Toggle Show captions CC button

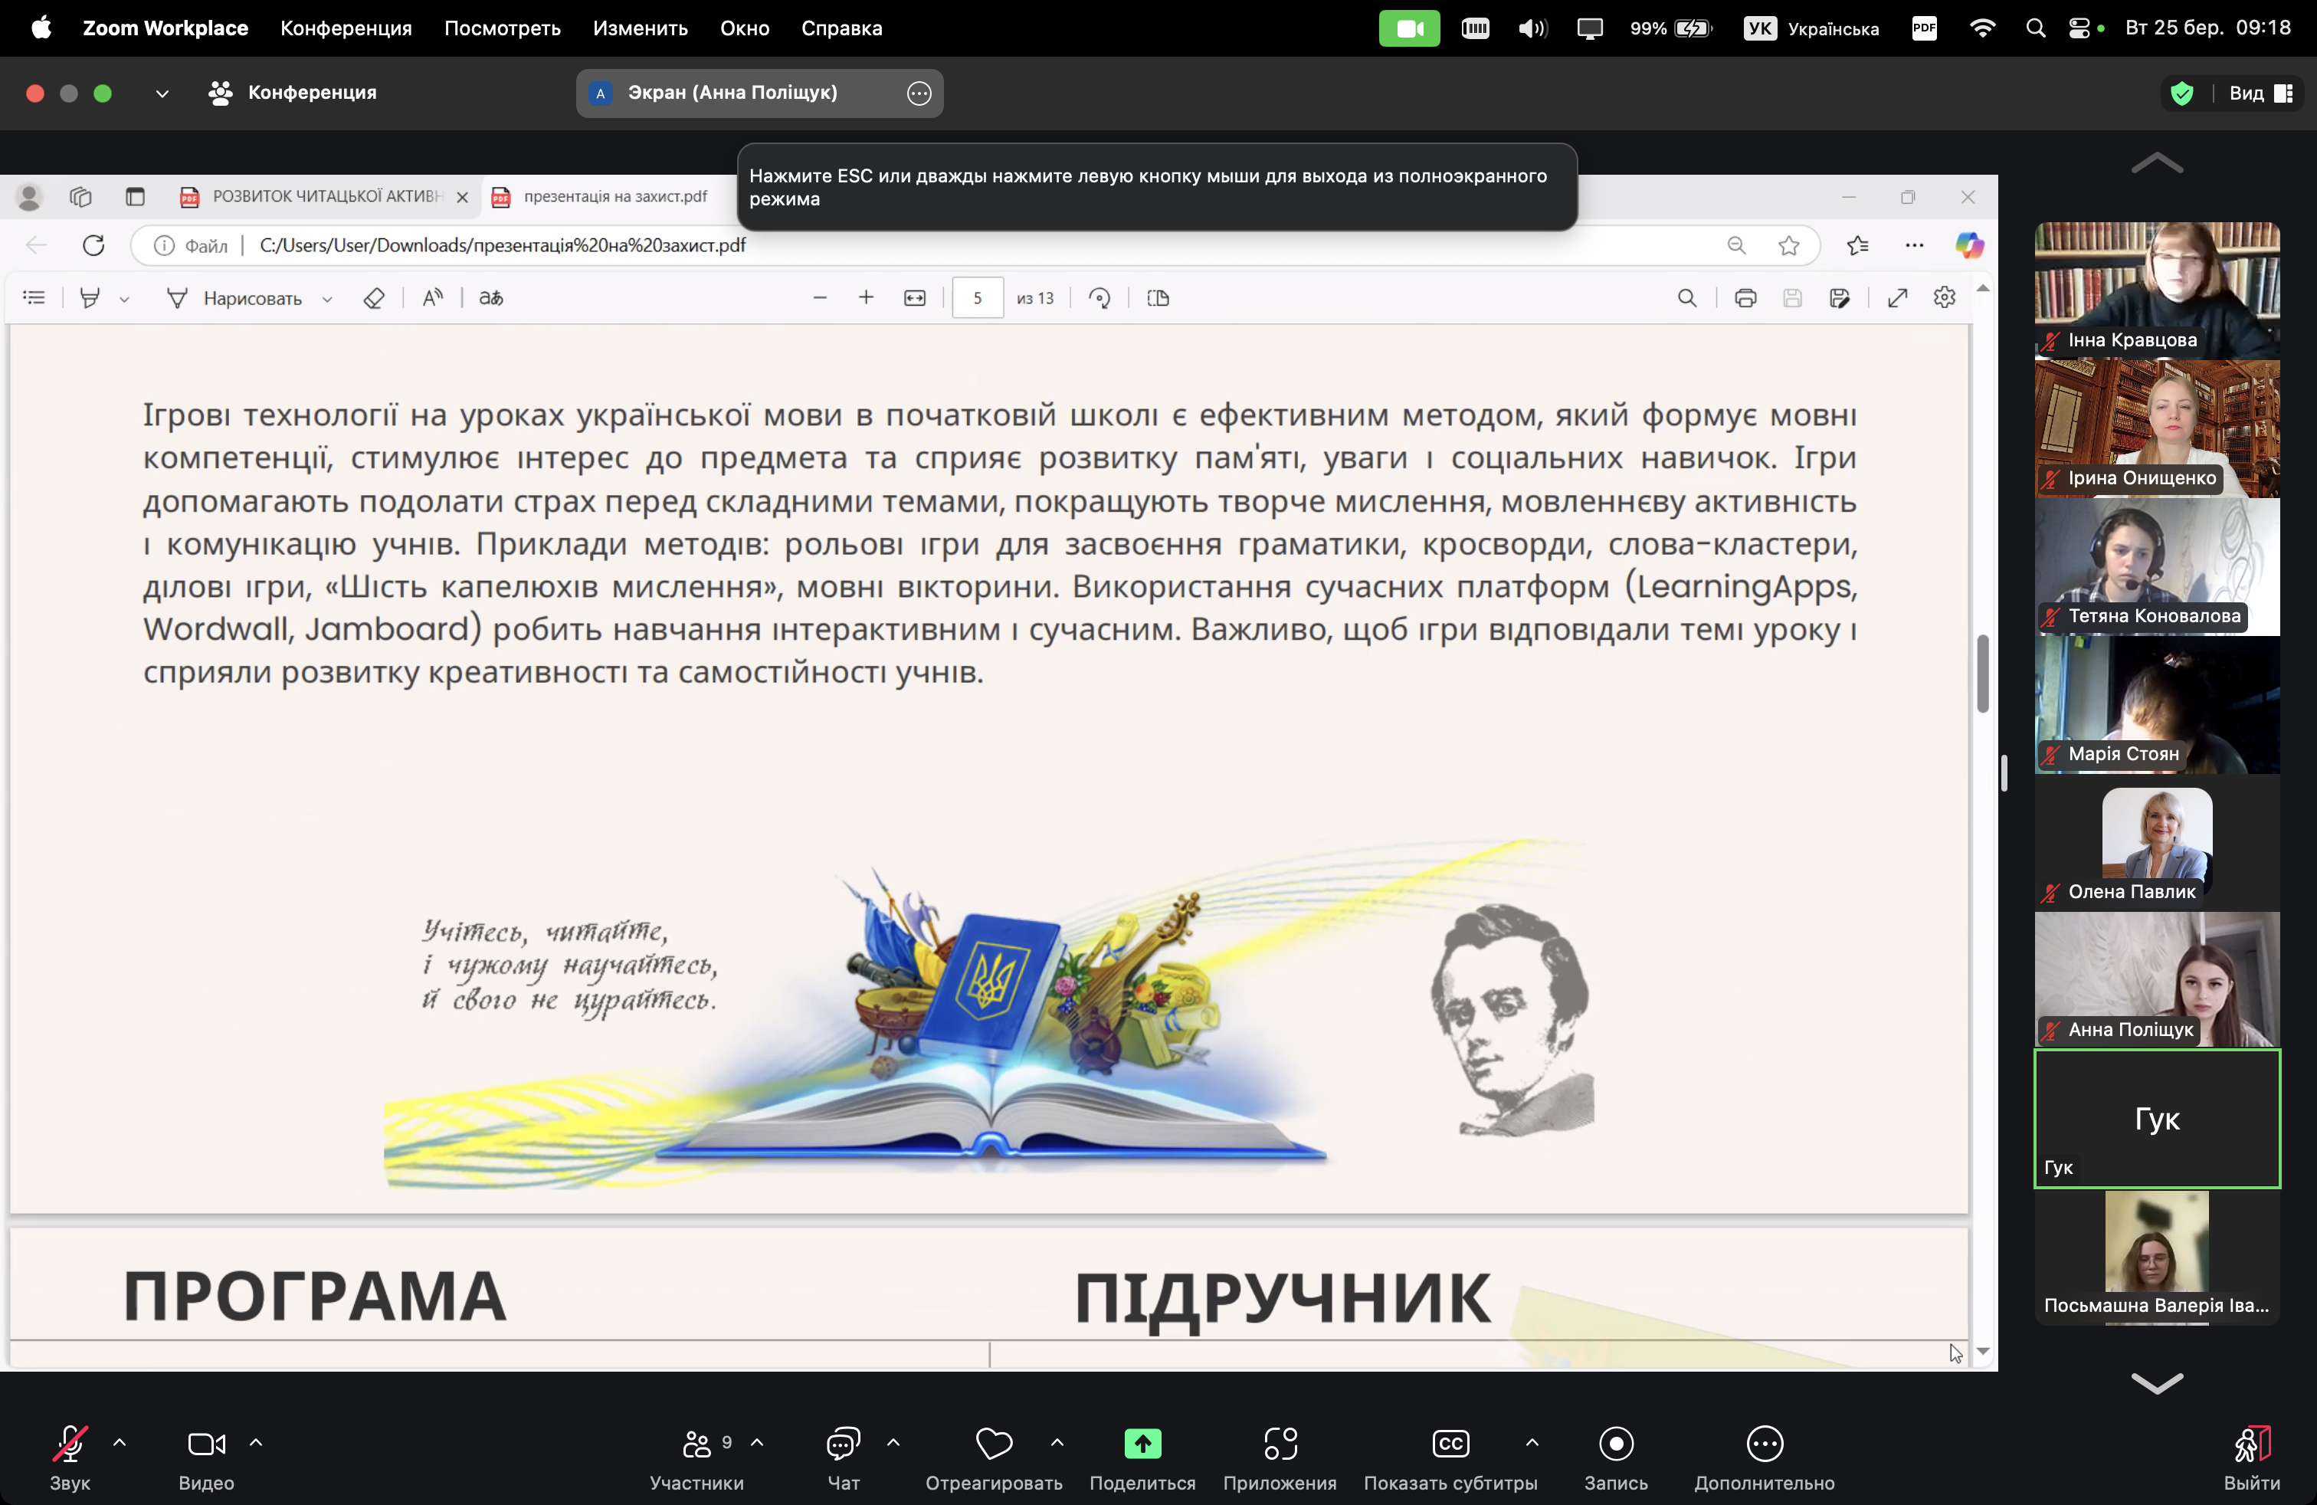click(x=1450, y=1444)
